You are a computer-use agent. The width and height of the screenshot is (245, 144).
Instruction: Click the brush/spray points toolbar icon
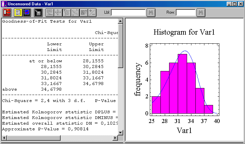pyautogui.click(x=67, y=13)
